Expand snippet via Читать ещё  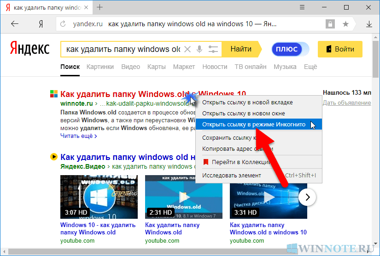[79, 136]
